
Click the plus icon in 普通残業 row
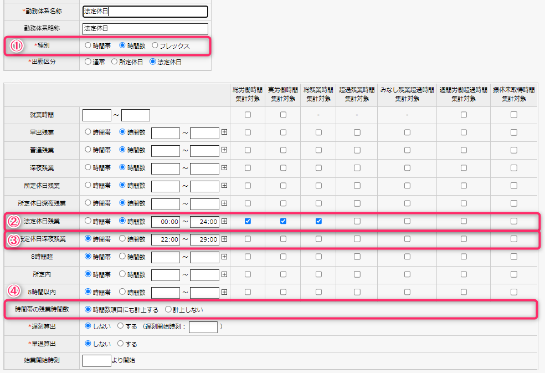pos(224,150)
